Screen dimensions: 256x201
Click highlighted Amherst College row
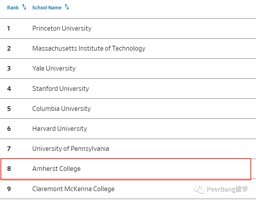[x=126, y=169]
